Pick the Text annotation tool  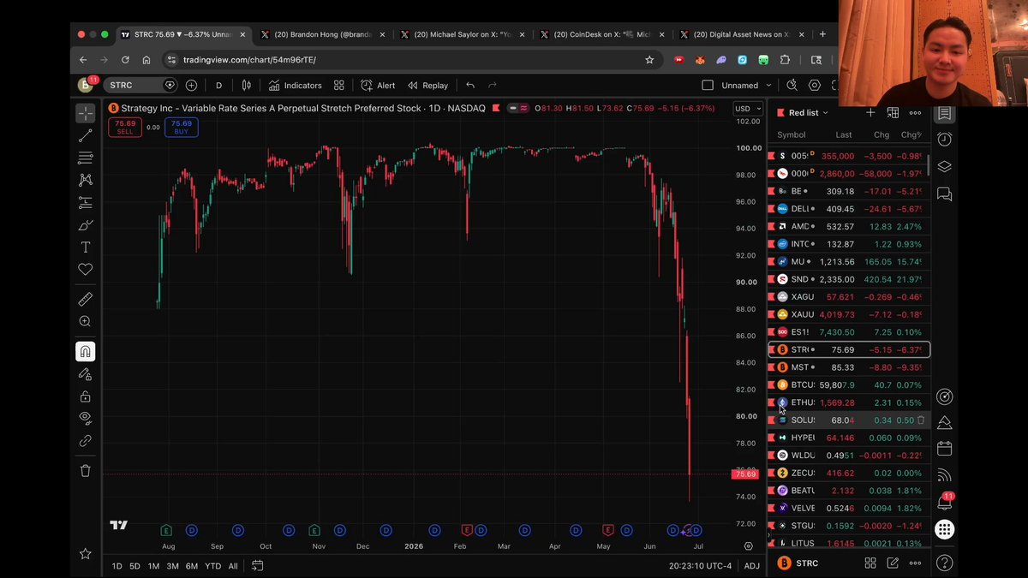coord(85,247)
